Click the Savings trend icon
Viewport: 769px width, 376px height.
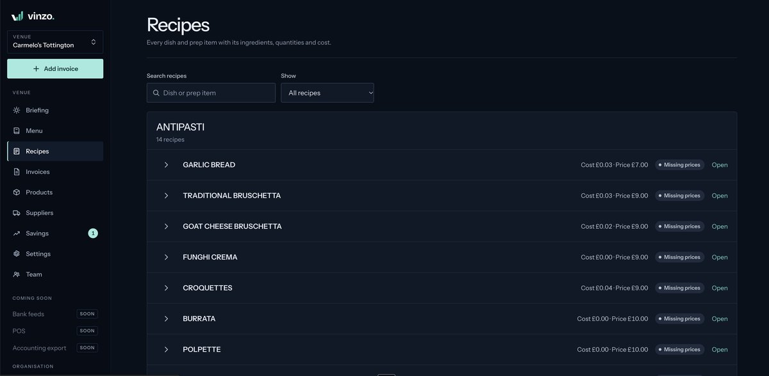(x=17, y=233)
